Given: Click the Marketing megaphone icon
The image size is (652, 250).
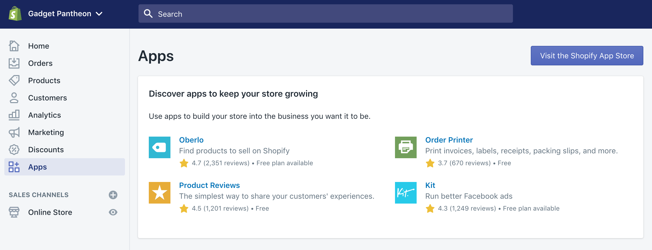Looking at the screenshot, I should (14, 132).
